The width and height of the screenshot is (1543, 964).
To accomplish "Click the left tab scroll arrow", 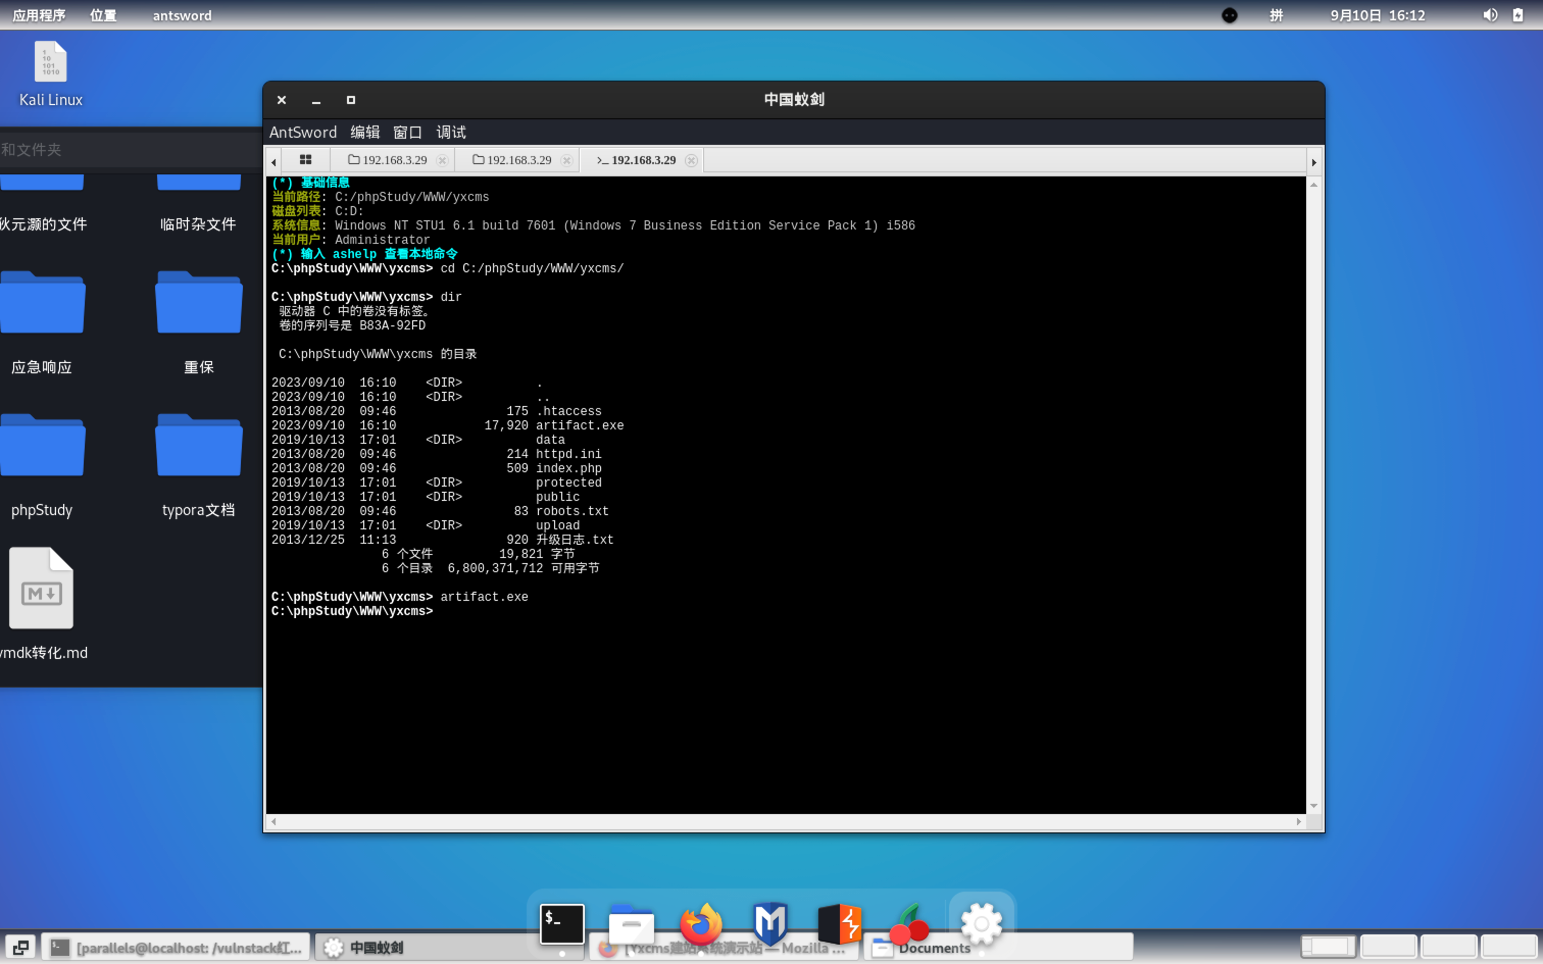I will (x=273, y=162).
